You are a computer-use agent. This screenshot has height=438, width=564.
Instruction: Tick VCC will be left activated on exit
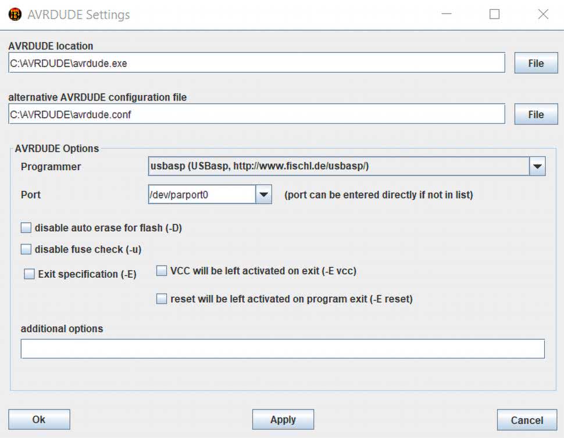coord(162,271)
